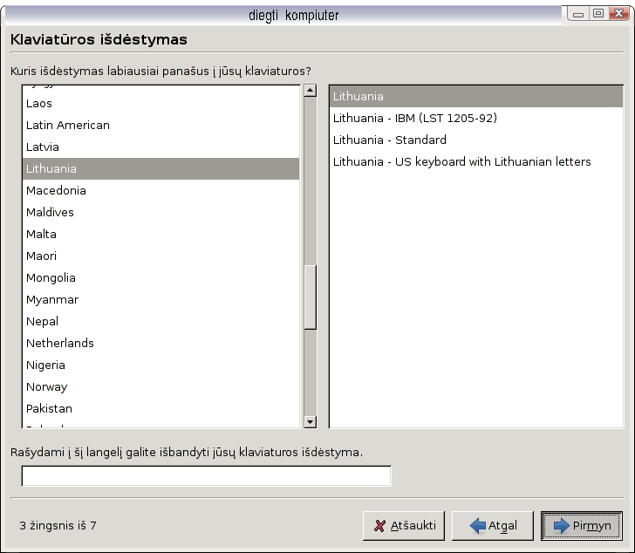The image size is (635, 553).
Task: Click the country list scrollbar thumb
Action: [310, 297]
